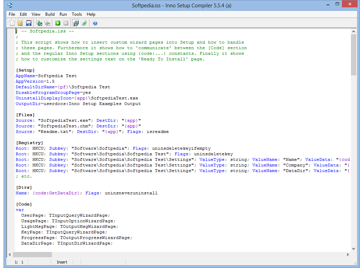360x268 pixels.
Task: Click the SoftpediaTest.exe source line
Action: pyautogui.click(x=78, y=120)
